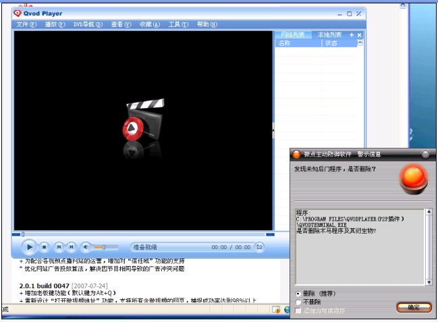The width and height of the screenshot is (438, 322).
Task: Minimize the Qvod Player window
Action: 339,14
